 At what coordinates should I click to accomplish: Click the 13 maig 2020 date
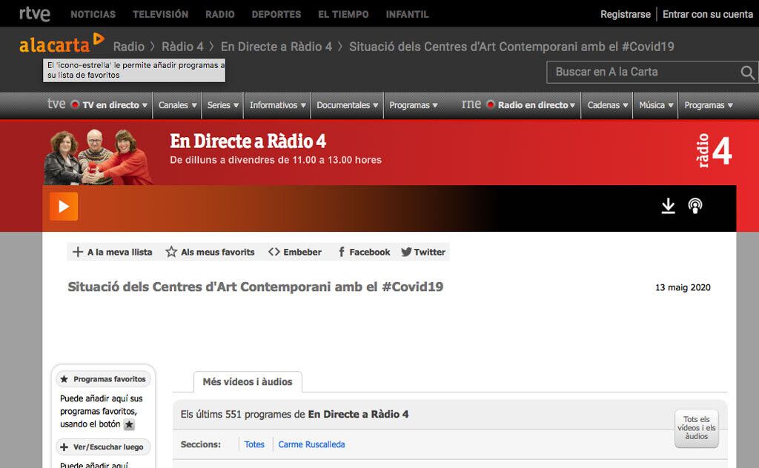click(683, 287)
